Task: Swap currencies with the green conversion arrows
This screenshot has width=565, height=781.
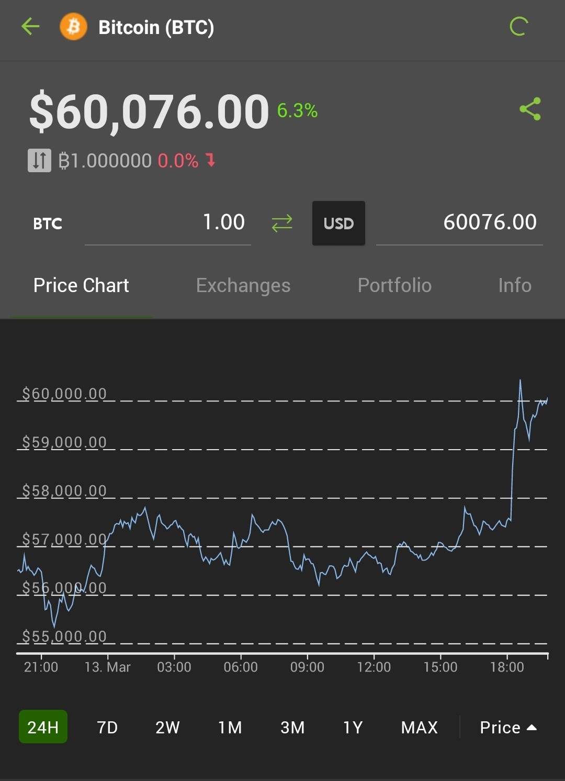Action: 282,224
